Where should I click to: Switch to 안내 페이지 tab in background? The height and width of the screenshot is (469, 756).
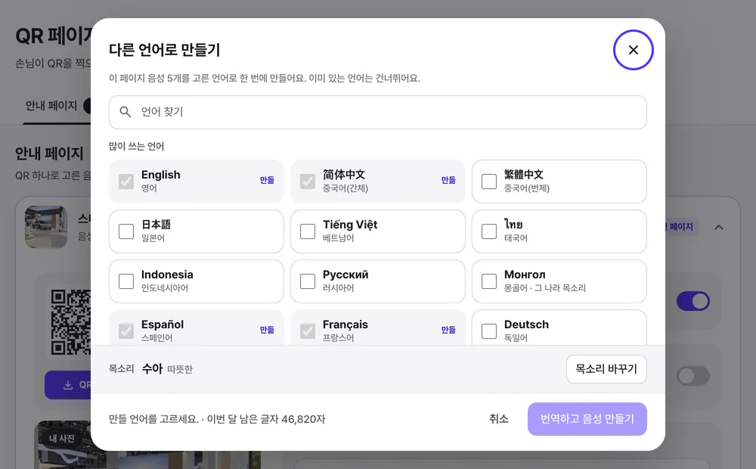tap(51, 106)
